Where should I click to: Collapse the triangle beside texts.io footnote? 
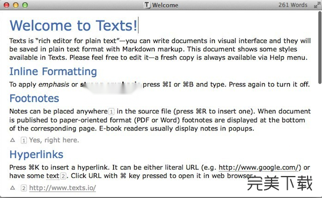tap(12, 188)
